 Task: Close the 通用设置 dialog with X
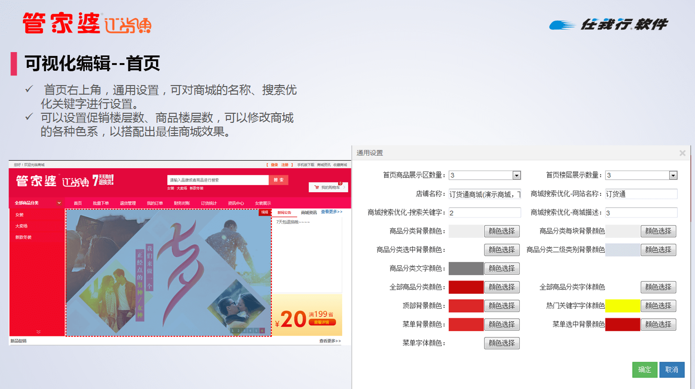click(x=682, y=153)
